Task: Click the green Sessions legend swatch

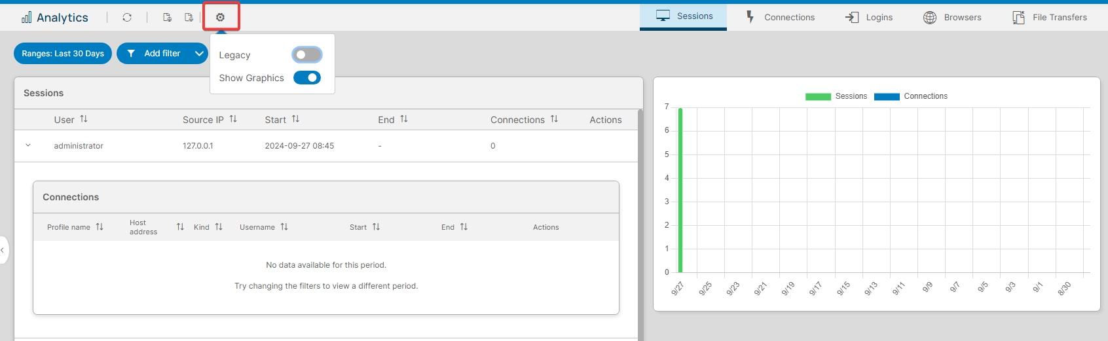Action: [x=818, y=96]
